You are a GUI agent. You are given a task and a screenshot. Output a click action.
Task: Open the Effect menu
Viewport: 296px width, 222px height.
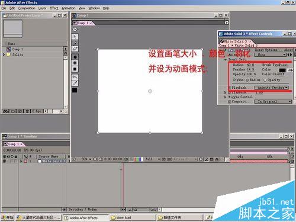(x=54, y=8)
